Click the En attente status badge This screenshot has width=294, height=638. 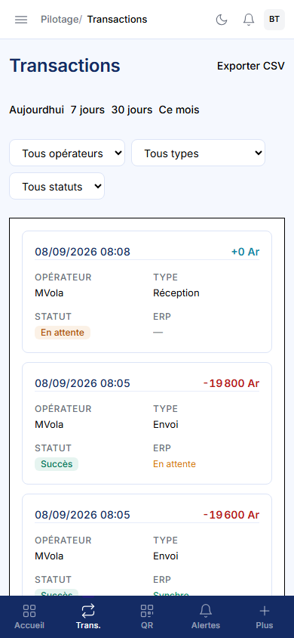pos(63,333)
